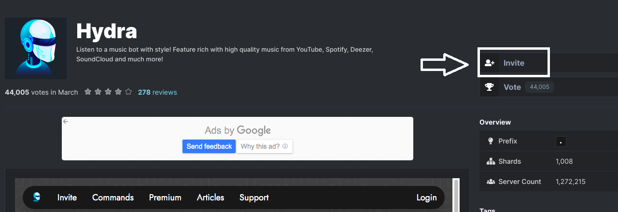This screenshot has width=618, height=212.
Task: Open Commands in the embedded navigation bar
Action: pos(113,198)
